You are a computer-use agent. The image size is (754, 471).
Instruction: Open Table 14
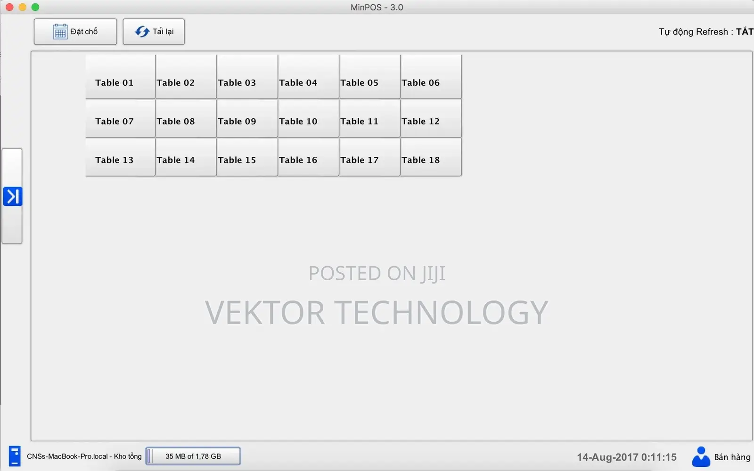click(186, 157)
